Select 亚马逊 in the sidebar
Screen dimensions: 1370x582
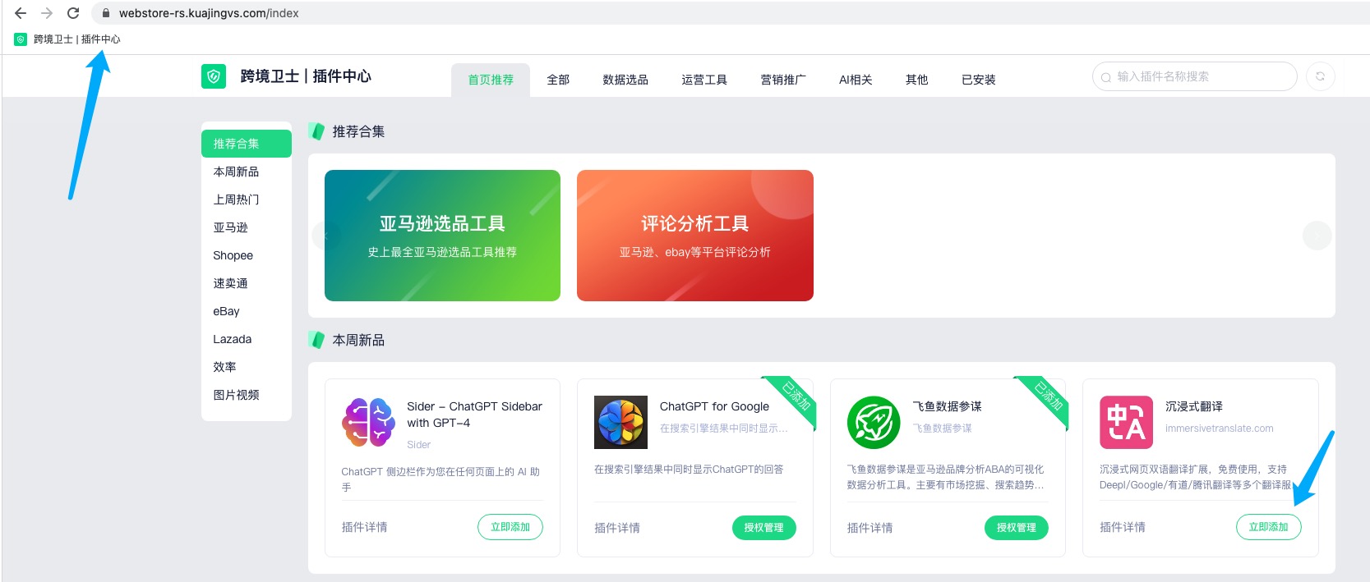click(247, 227)
